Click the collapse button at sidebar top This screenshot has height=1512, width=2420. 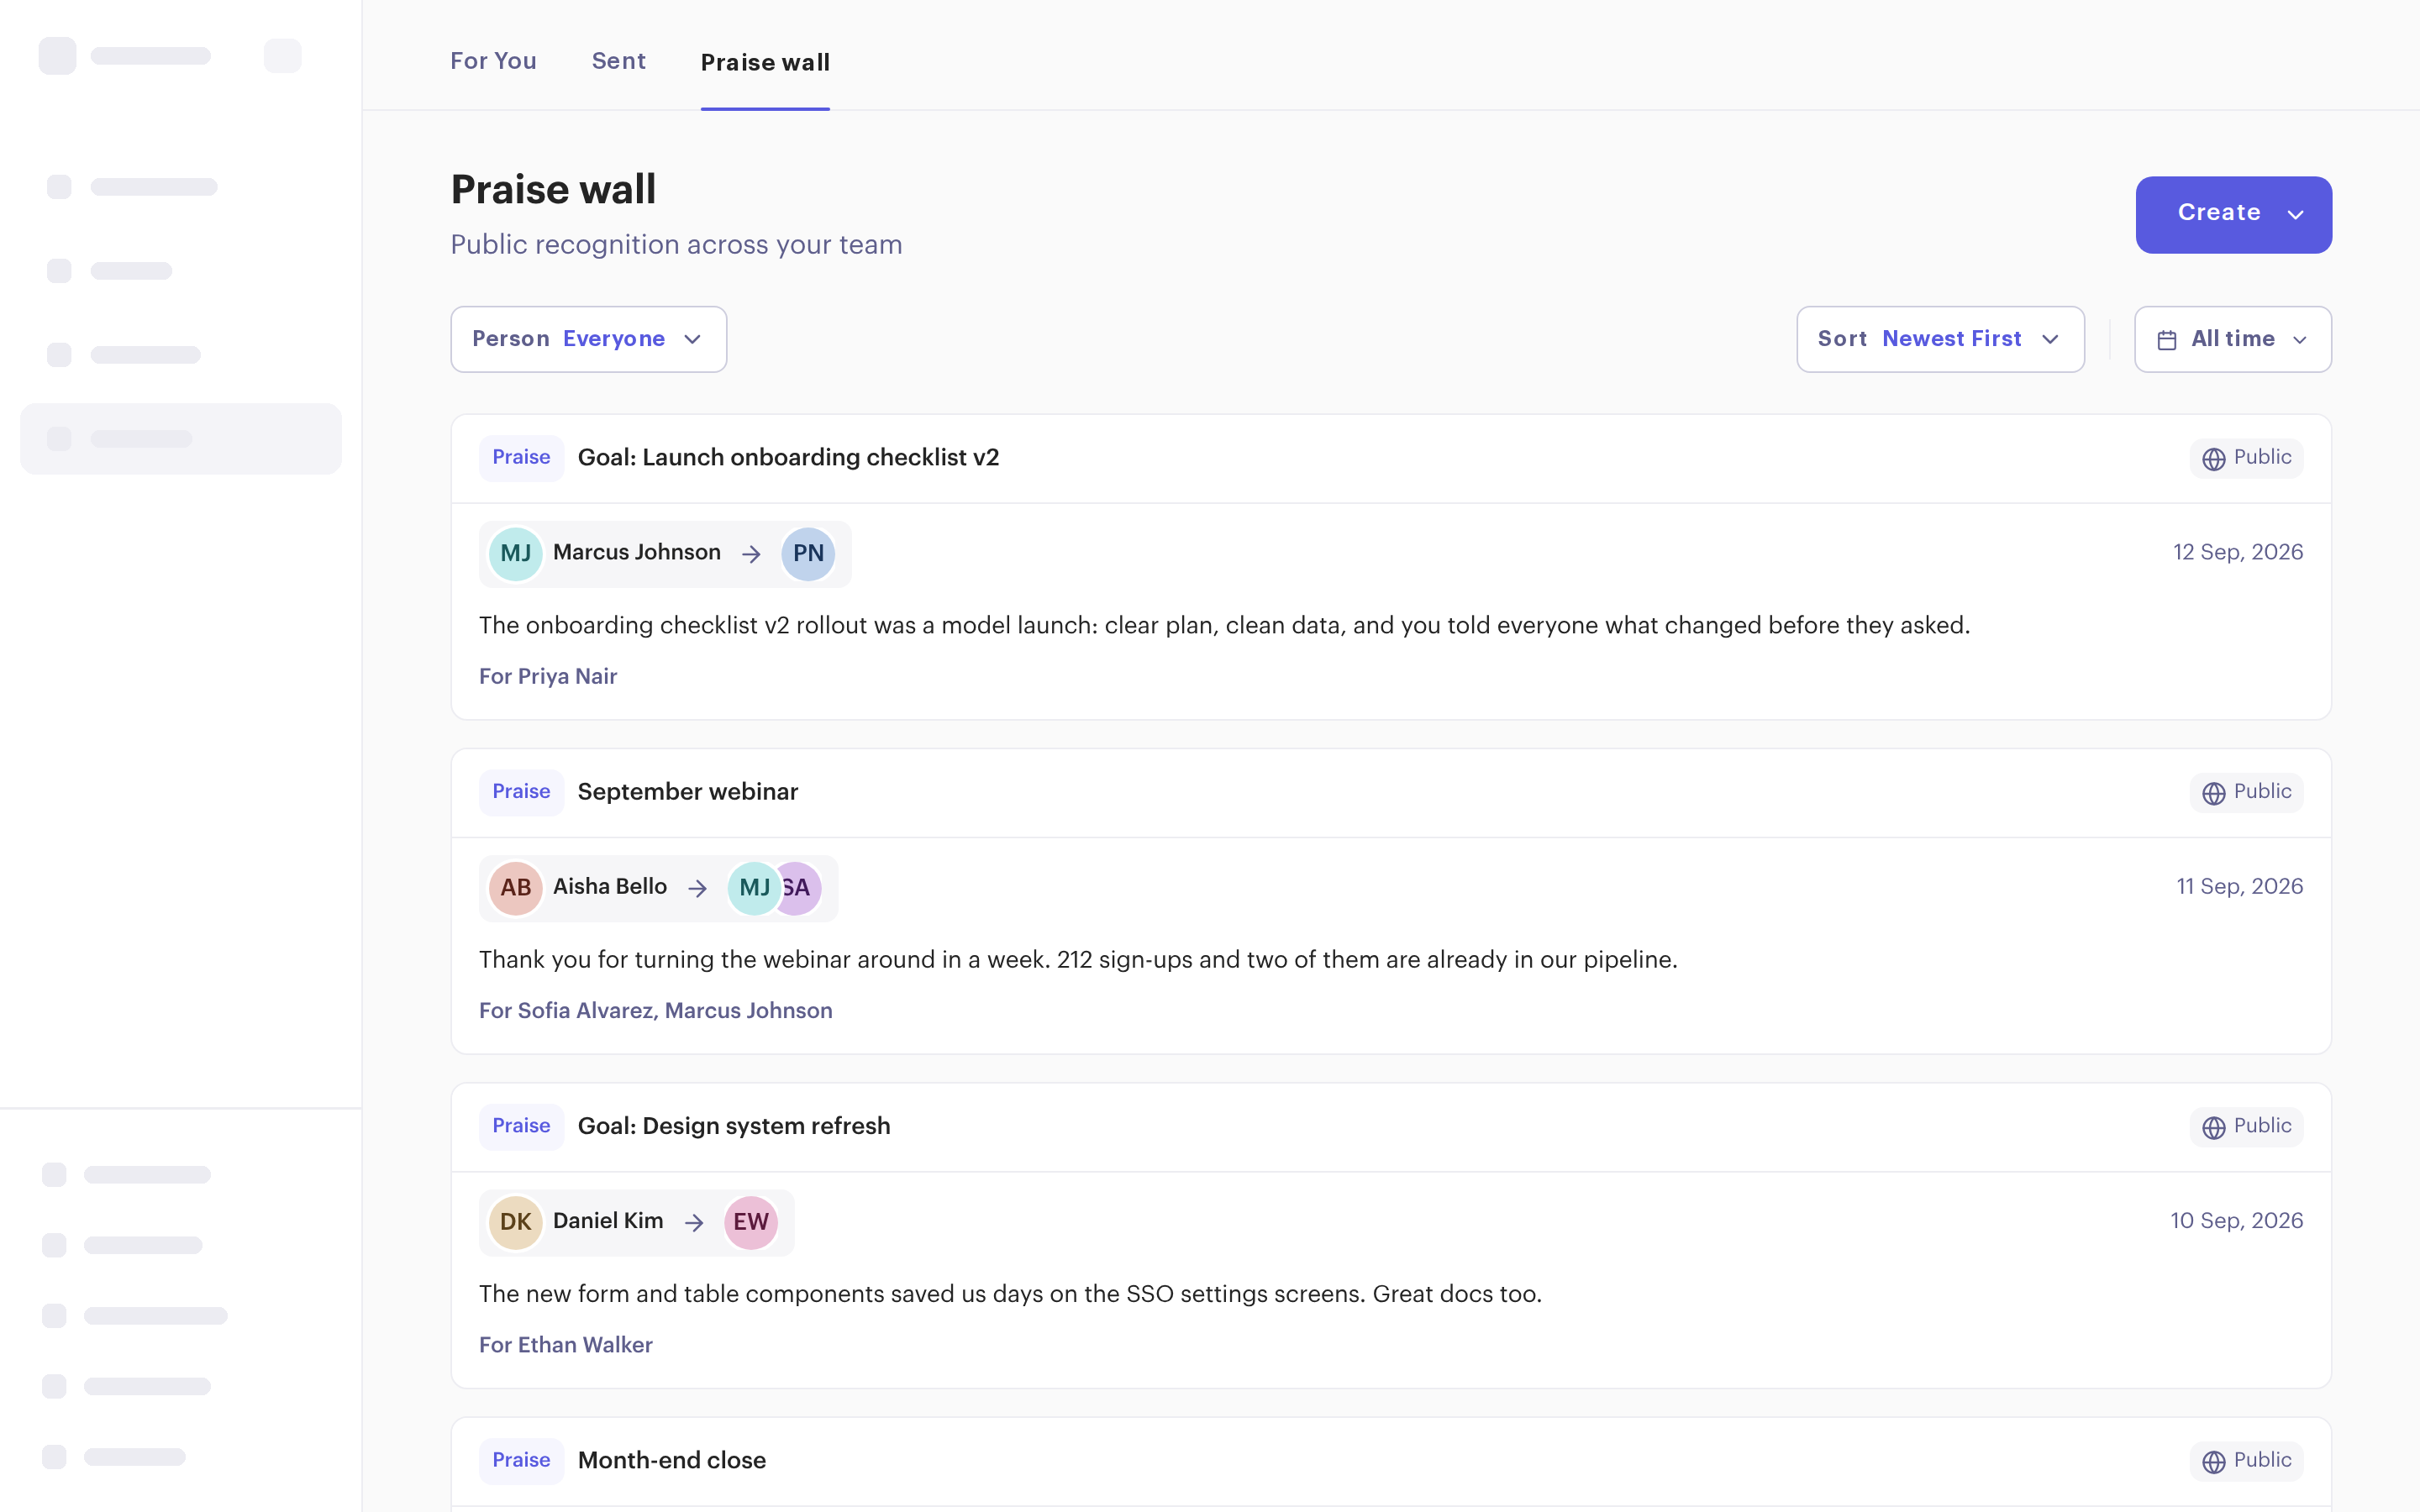(x=283, y=56)
